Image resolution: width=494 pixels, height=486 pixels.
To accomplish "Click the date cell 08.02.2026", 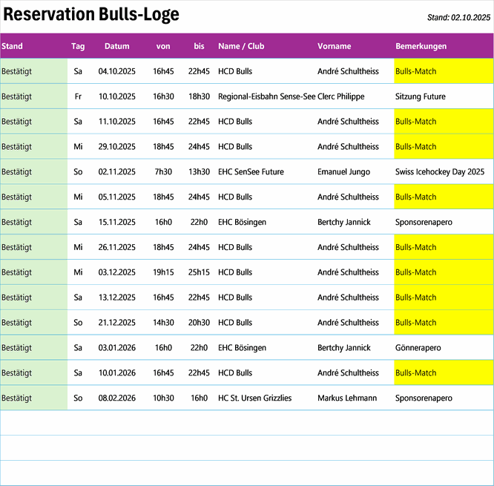I will (116, 398).
